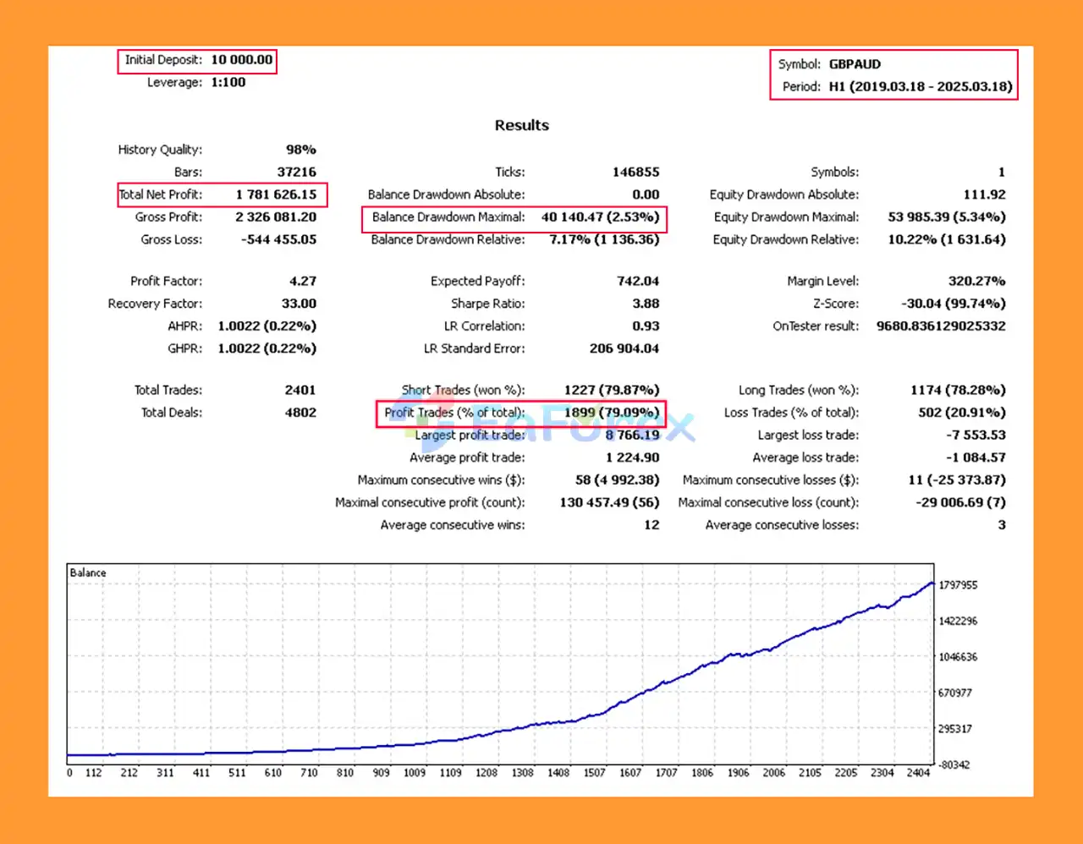The width and height of the screenshot is (1083, 844).
Task: Click the Leverage 1:100 value
Action: 228,83
